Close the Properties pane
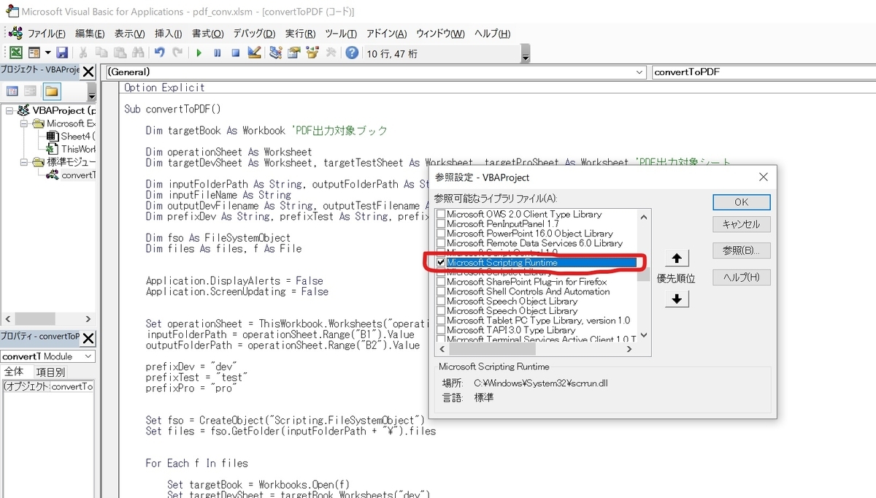The image size is (876, 498). 88,338
